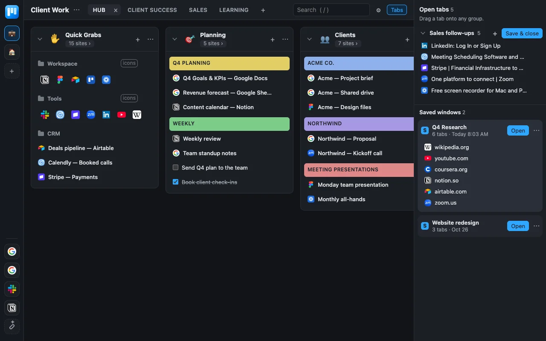Open the briefcase workspace icon in the left sidebar
This screenshot has width=546, height=341.
[12, 33]
